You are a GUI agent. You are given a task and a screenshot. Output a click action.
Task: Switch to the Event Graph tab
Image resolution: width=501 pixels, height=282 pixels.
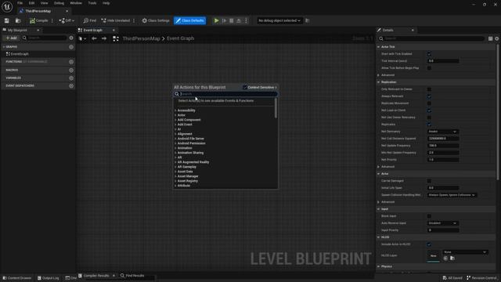93,30
